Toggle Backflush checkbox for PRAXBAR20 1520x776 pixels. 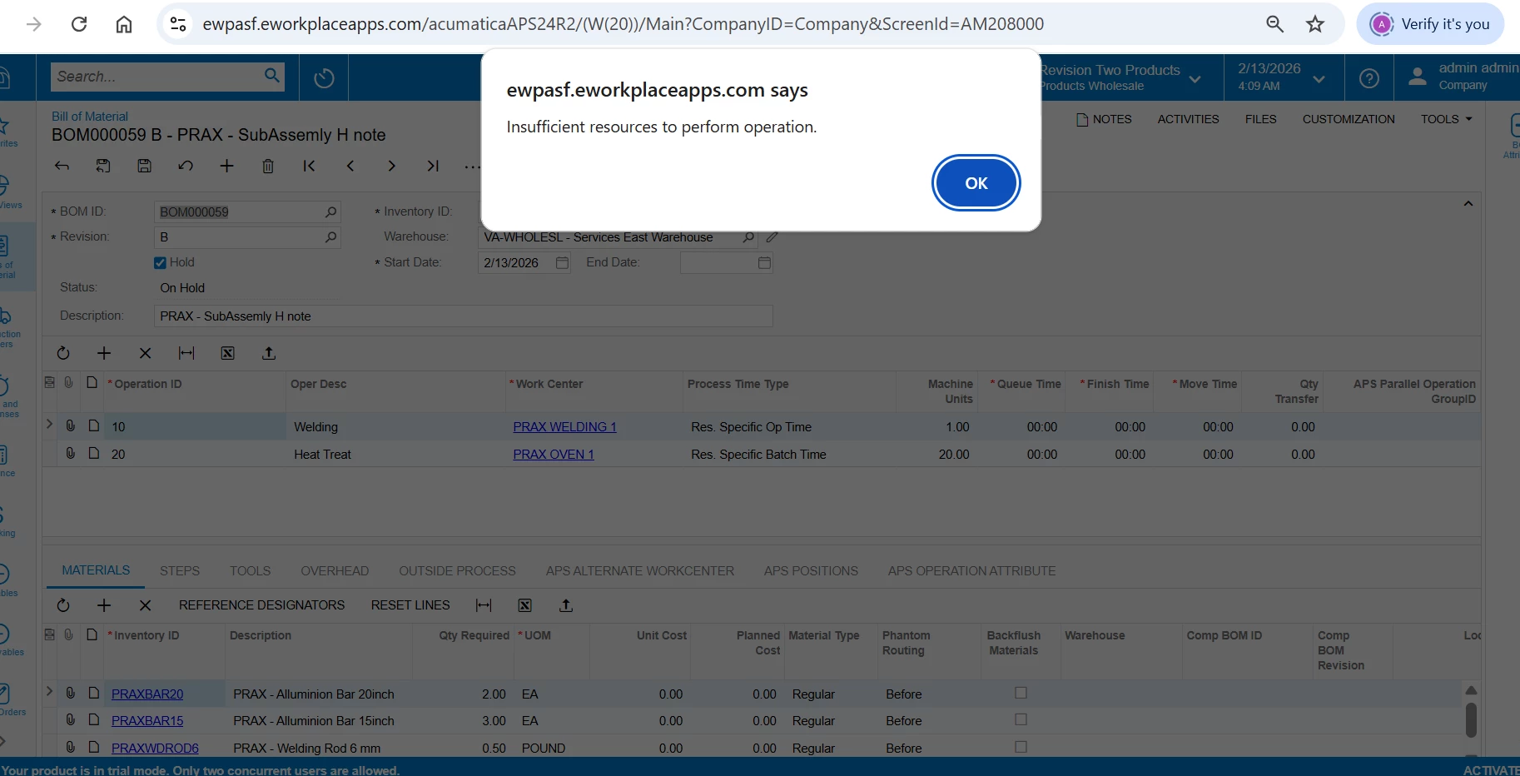pos(1021,693)
